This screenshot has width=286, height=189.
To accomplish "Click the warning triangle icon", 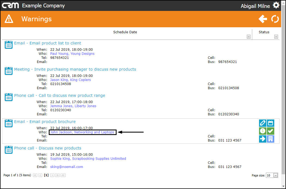I will click(x=9, y=19).
